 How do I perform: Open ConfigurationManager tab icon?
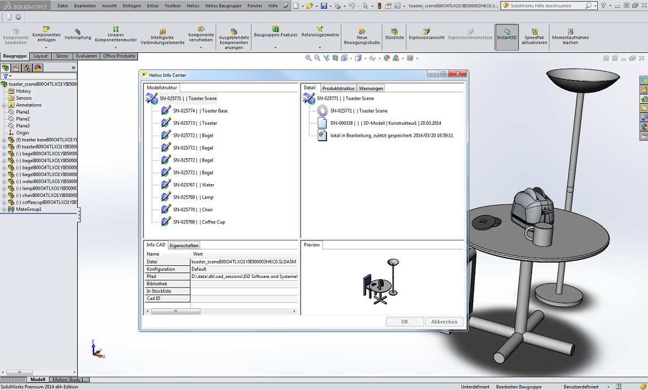27,68
